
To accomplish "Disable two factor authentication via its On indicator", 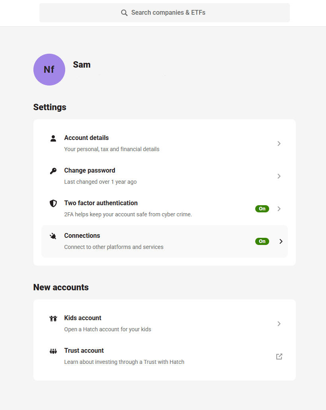I will point(262,208).
